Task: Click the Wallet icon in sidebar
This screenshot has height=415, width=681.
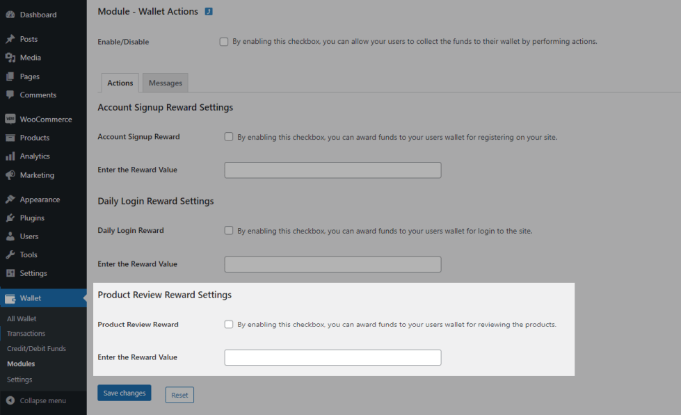Action: point(10,298)
